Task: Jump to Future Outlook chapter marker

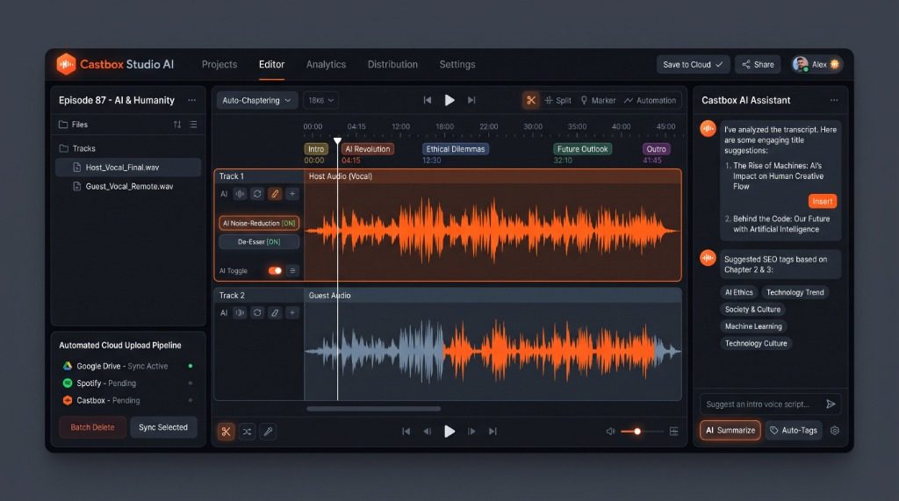Action: coord(583,149)
